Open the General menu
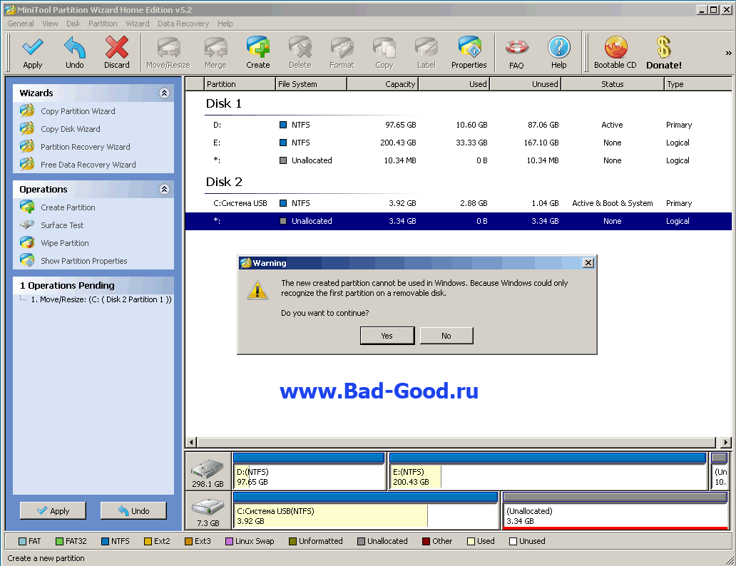736x566 pixels. [21, 24]
